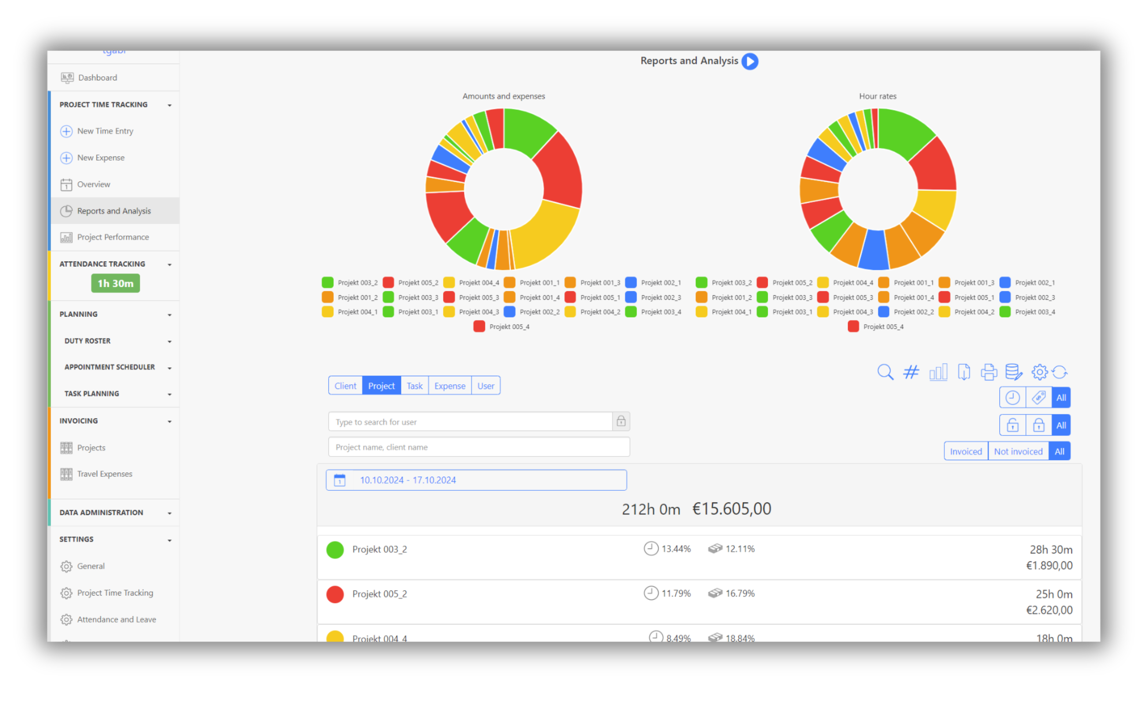Open the search tool in the reports toolbar
This screenshot has height=703, width=1148.
tap(885, 372)
